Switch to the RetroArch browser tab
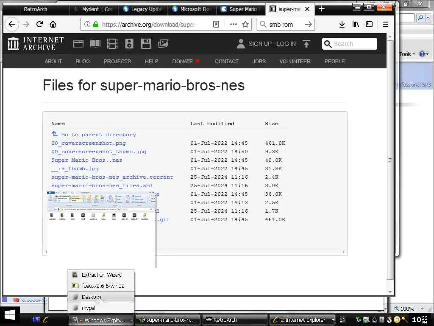Screen dimensions: 434x326 pos(36,9)
